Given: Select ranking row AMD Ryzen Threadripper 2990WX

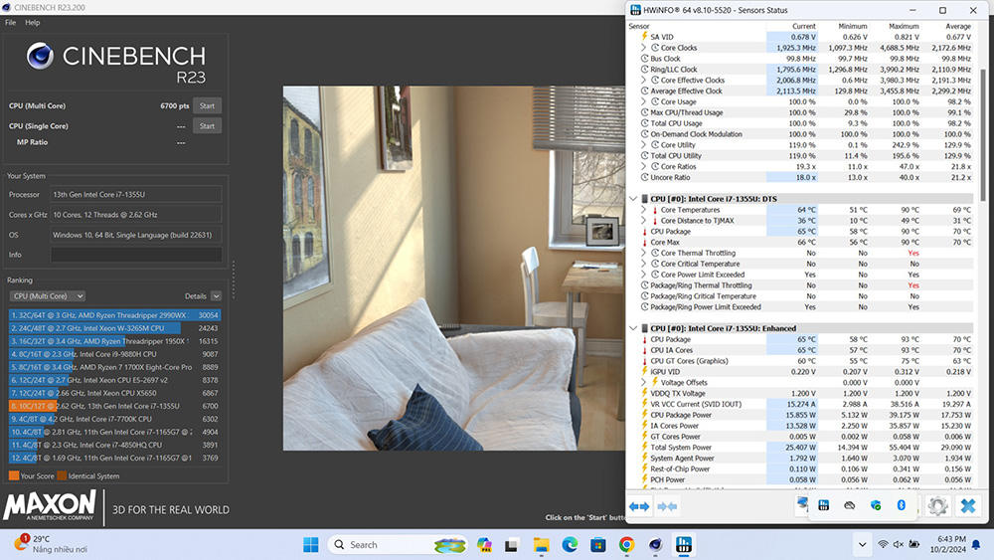Looking at the screenshot, I should click(x=114, y=315).
